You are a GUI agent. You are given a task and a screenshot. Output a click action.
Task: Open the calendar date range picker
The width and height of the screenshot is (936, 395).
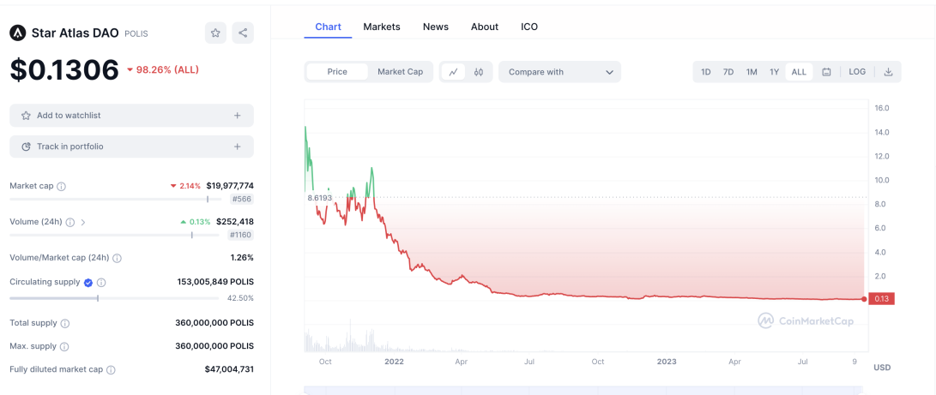(827, 72)
